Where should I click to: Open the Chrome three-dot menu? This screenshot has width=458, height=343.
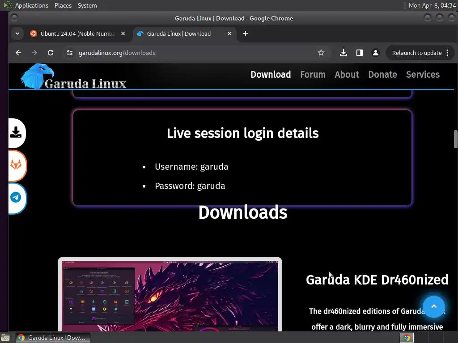(x=447, y=53)
